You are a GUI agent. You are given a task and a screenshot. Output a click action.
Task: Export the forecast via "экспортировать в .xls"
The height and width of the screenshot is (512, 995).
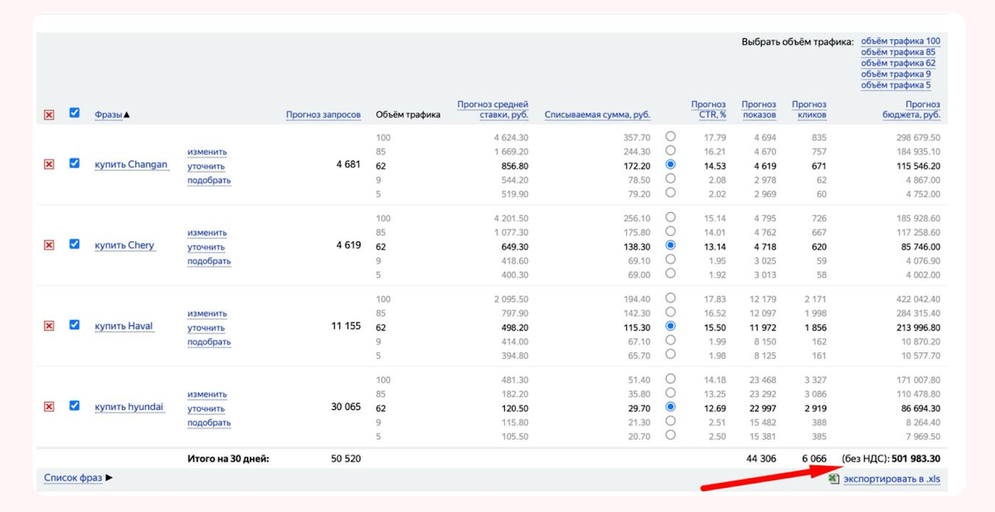(x=892, y=479)
